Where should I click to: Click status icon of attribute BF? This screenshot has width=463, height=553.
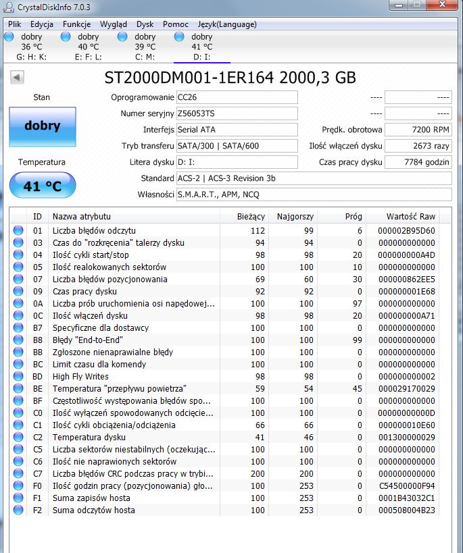point(18,401)
